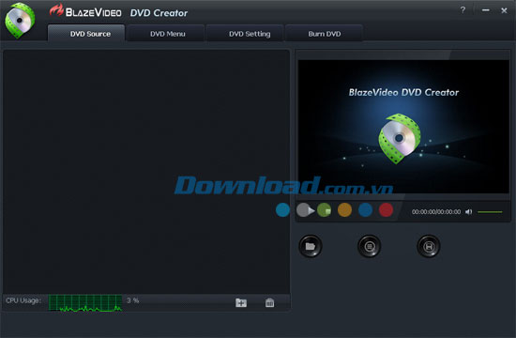Close the BlazeVideo DVD Creator window
Viewport: 516px width, 338px height.
[504, 10]
